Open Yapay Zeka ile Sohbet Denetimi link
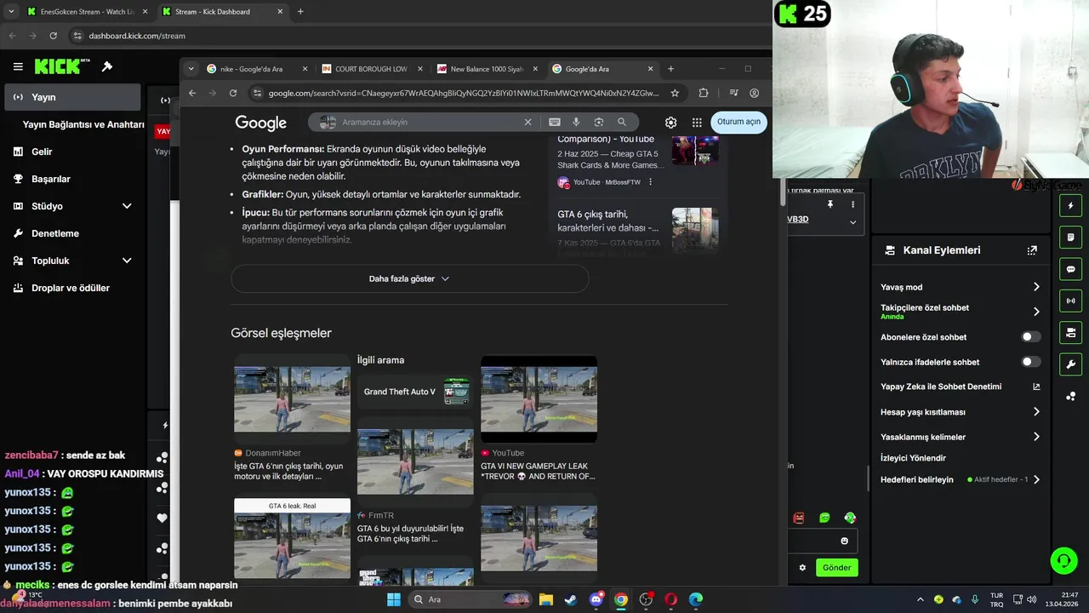 point(960,387)
